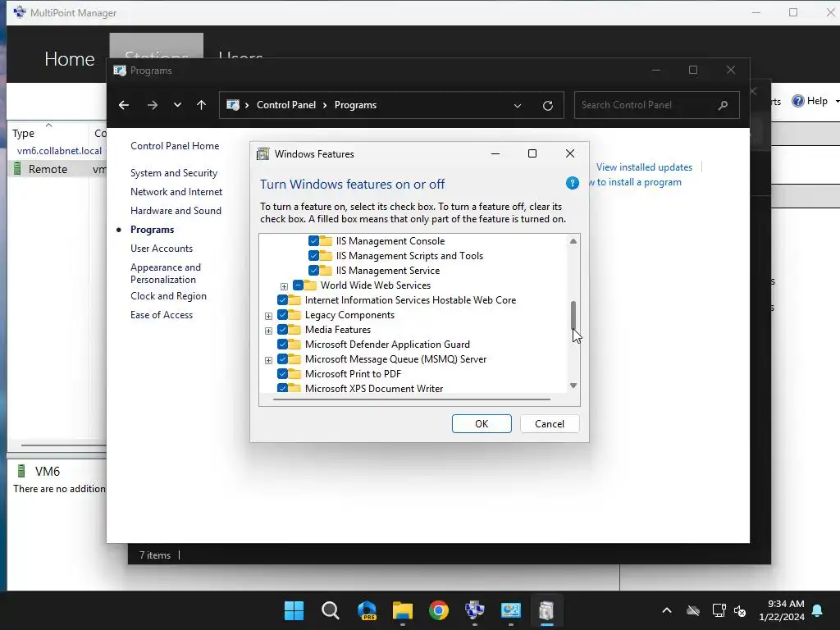Switch to Control Panel taskbar icon
The image size is (840, 630).
point(510,610)
